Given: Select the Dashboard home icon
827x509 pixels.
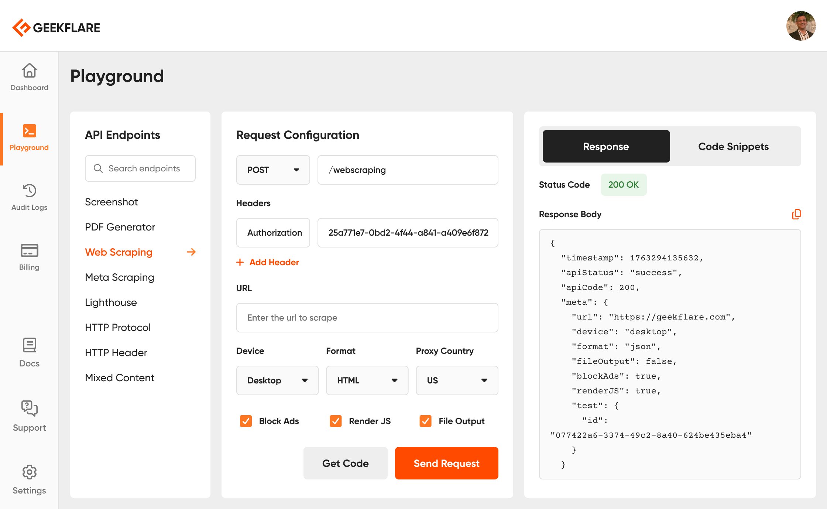Looking at the screenshot, I should 29,71.
